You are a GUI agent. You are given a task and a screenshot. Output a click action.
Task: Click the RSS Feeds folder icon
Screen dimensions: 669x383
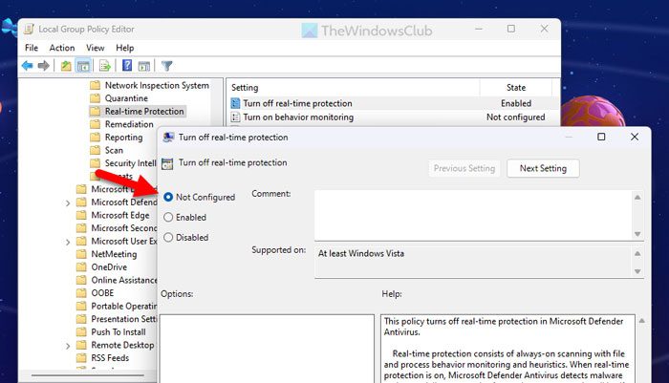(x=81, y=358)
